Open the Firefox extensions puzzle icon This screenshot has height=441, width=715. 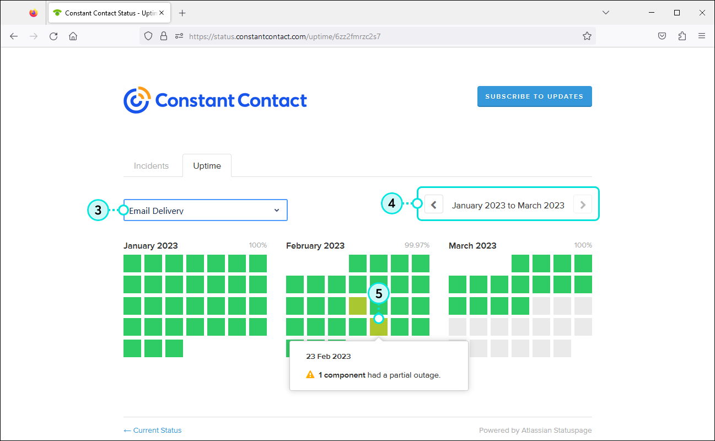682,36
